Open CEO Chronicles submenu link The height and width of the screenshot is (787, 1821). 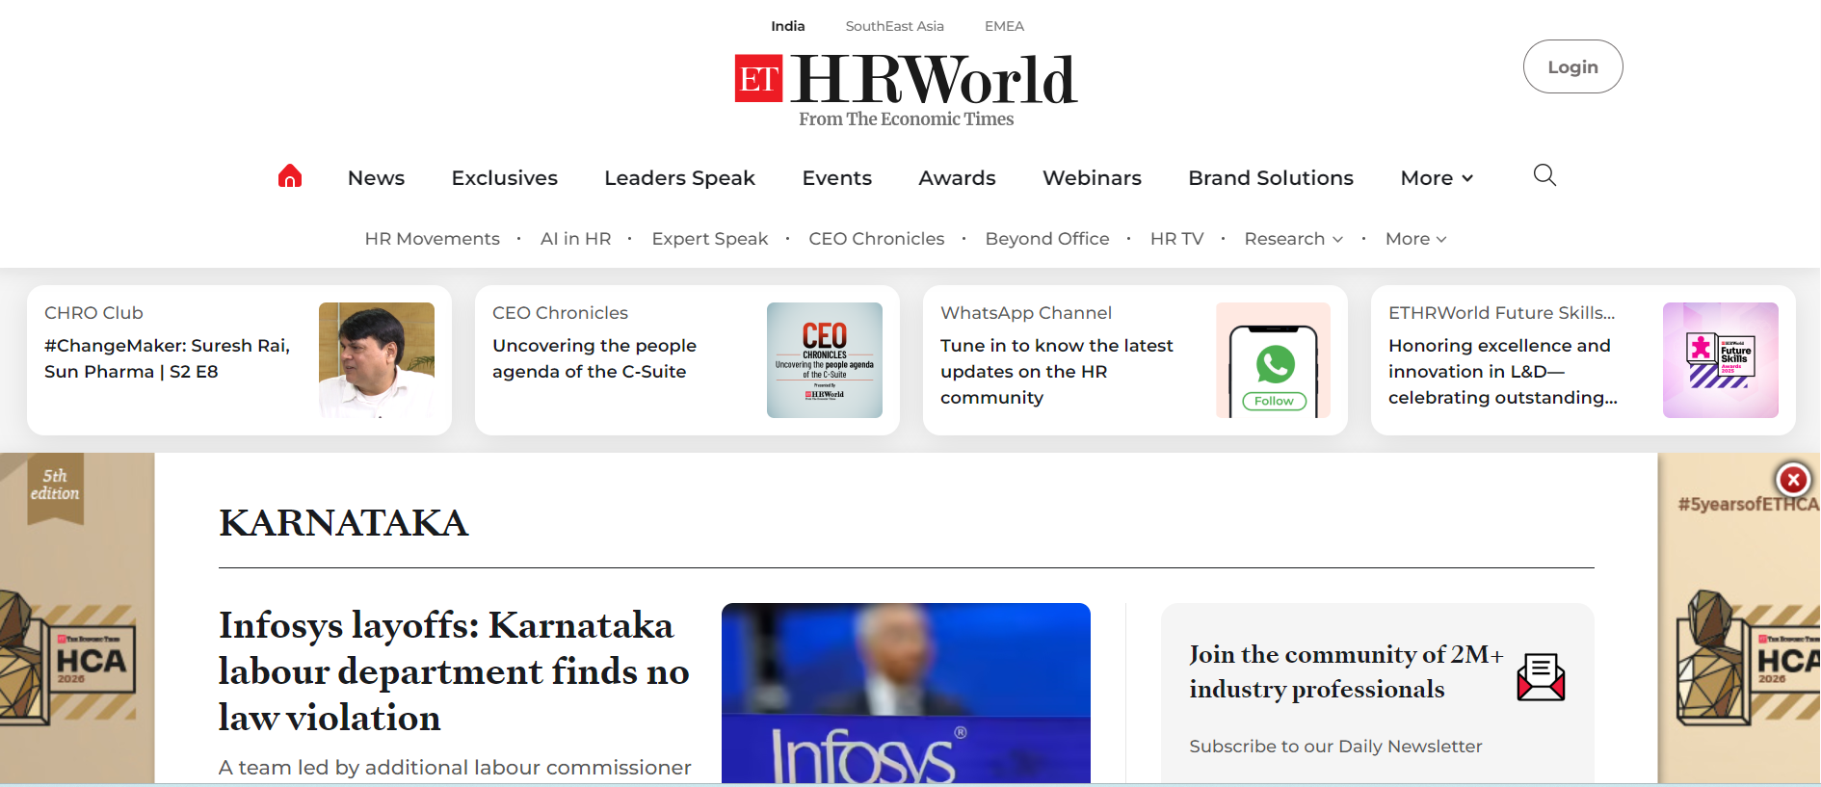876,239
